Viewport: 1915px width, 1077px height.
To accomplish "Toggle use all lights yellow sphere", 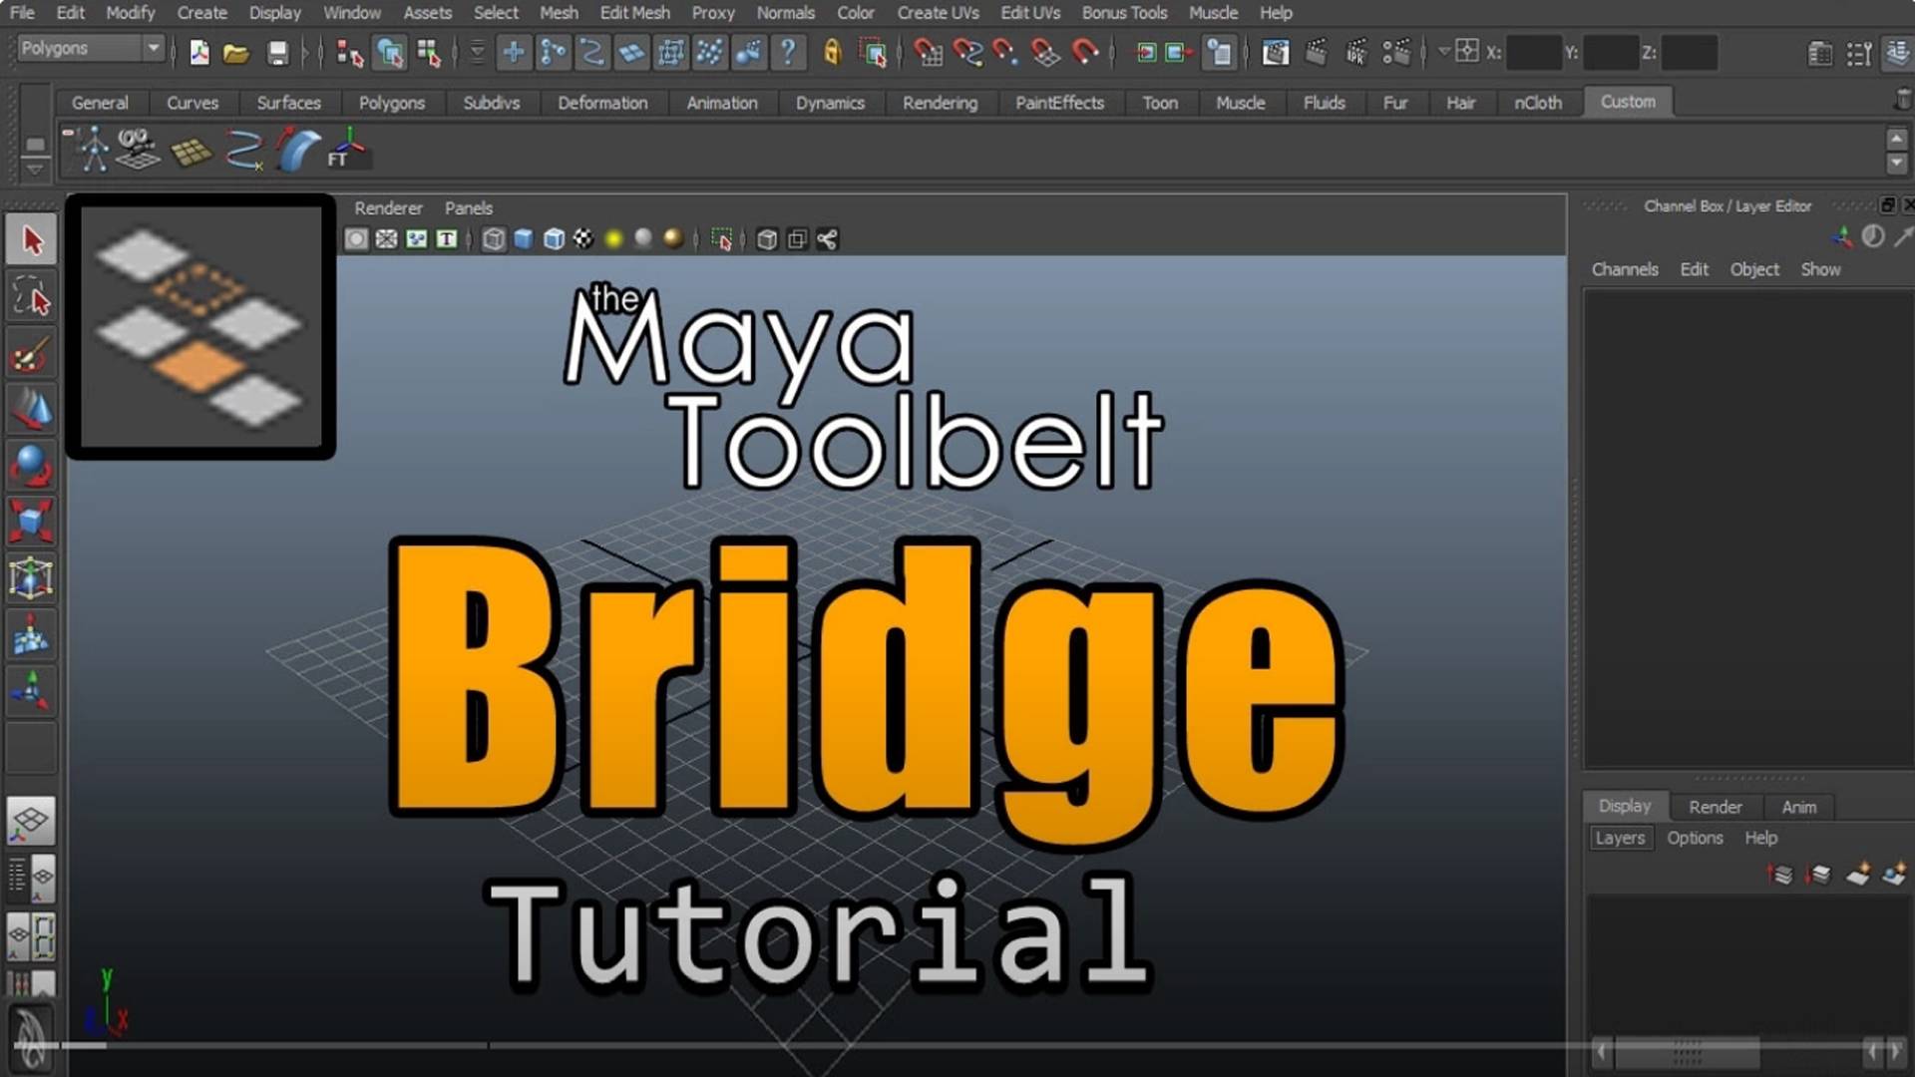I will pos(613,239).
